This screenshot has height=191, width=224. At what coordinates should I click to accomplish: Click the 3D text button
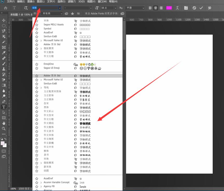click(x=209, y=8)
